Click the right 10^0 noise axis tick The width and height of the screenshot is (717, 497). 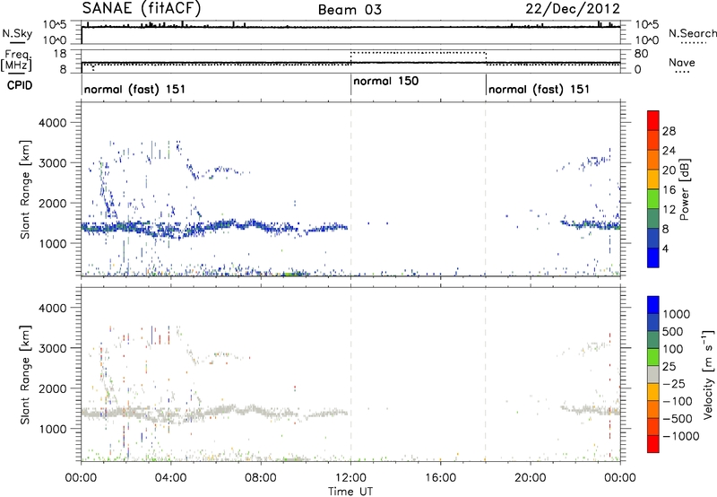tap(646, 40)
